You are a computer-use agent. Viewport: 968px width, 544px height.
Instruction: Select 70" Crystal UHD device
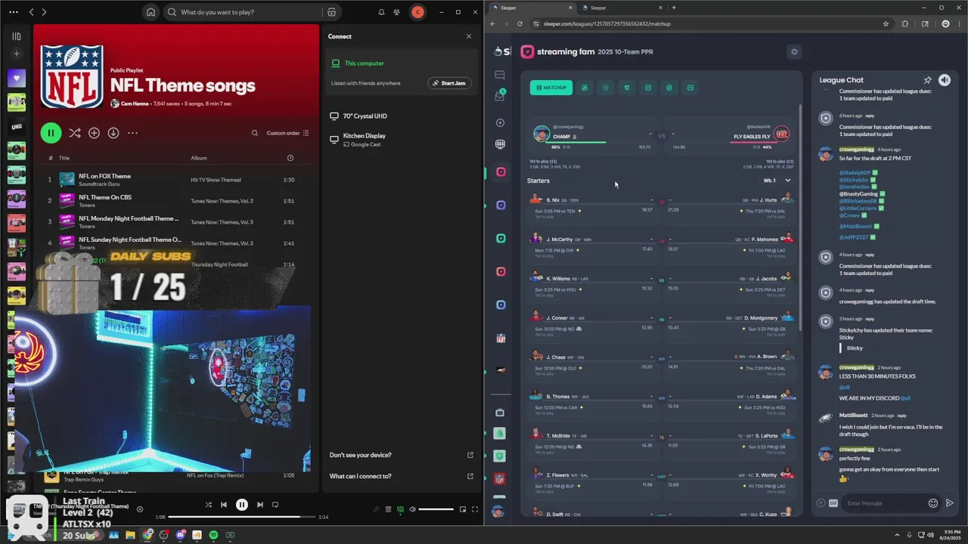pos(358,116)
